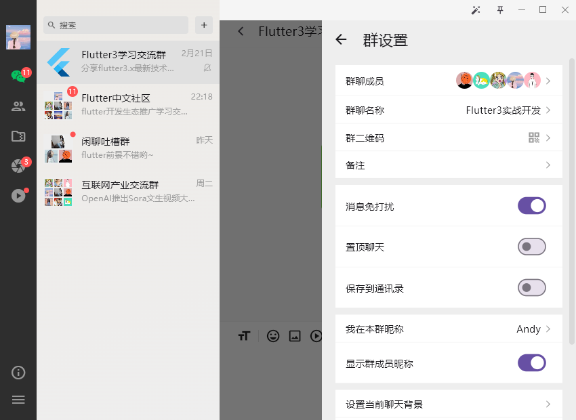Click the muted bell icon on Flutter3学习交流群
This screenshot has height=420, width=576.
click(207, 68)
